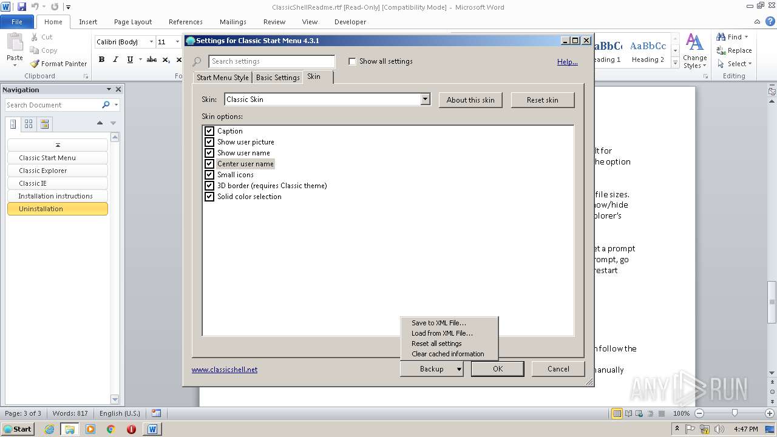
Task: Open Chrome from the taskbar
Action: coord(111,429)
